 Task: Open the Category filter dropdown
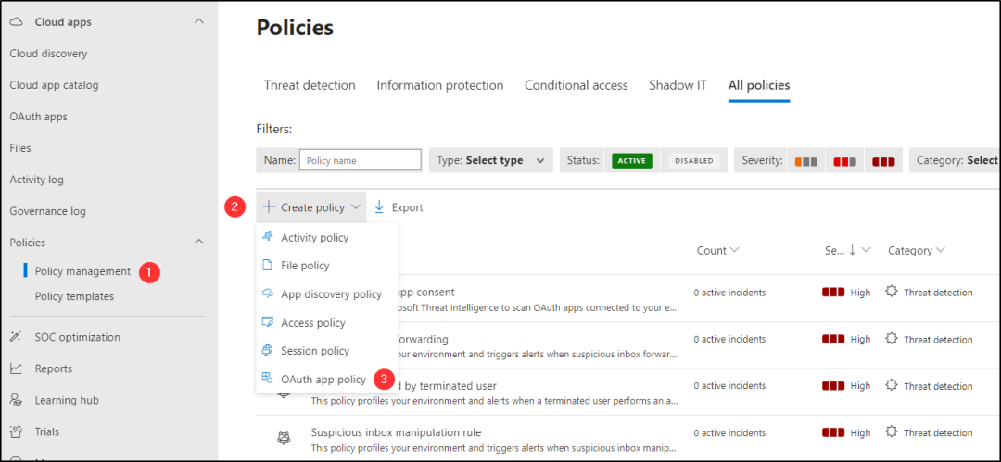[x=955, y=161]
